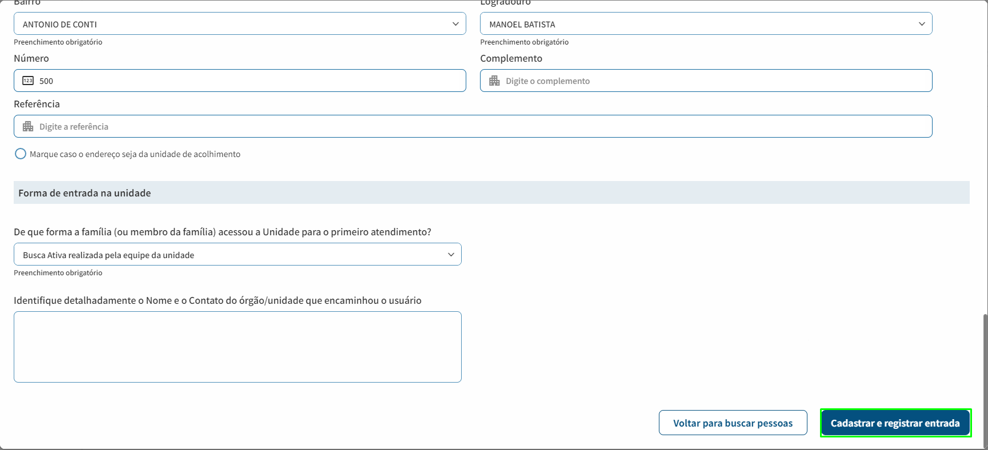Click the chevron of Busca Ativa dropdown
The width and height of the screenshot is (988, 450).
pyautogui.click(x=451, y=255)
